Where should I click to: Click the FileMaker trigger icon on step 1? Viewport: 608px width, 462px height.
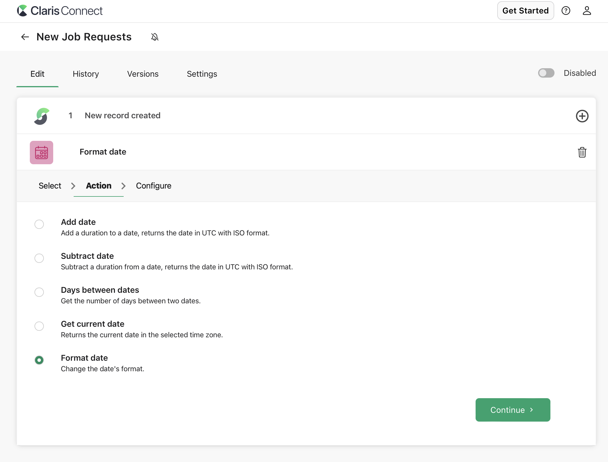pos(42,116)
